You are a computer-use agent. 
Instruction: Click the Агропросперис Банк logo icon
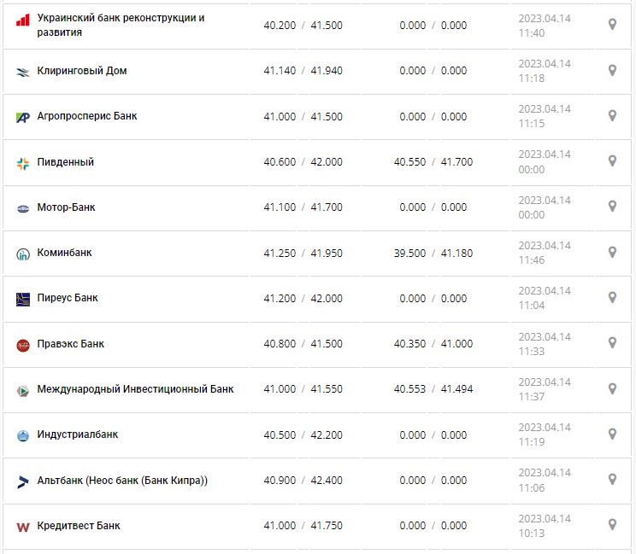click(23, 117)
